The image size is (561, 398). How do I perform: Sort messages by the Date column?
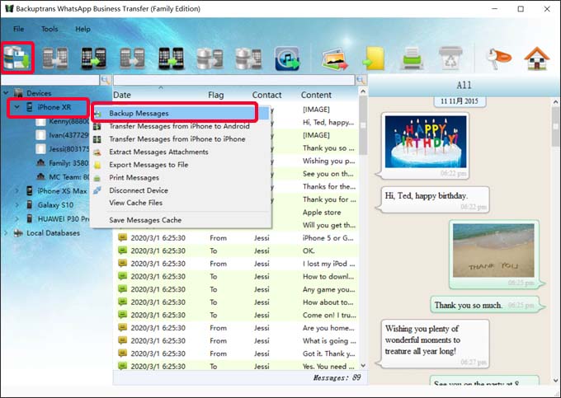122,95
